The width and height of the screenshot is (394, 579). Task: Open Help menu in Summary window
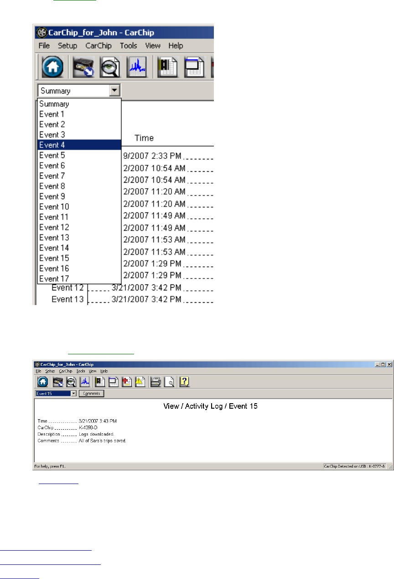tap(176, 46)
